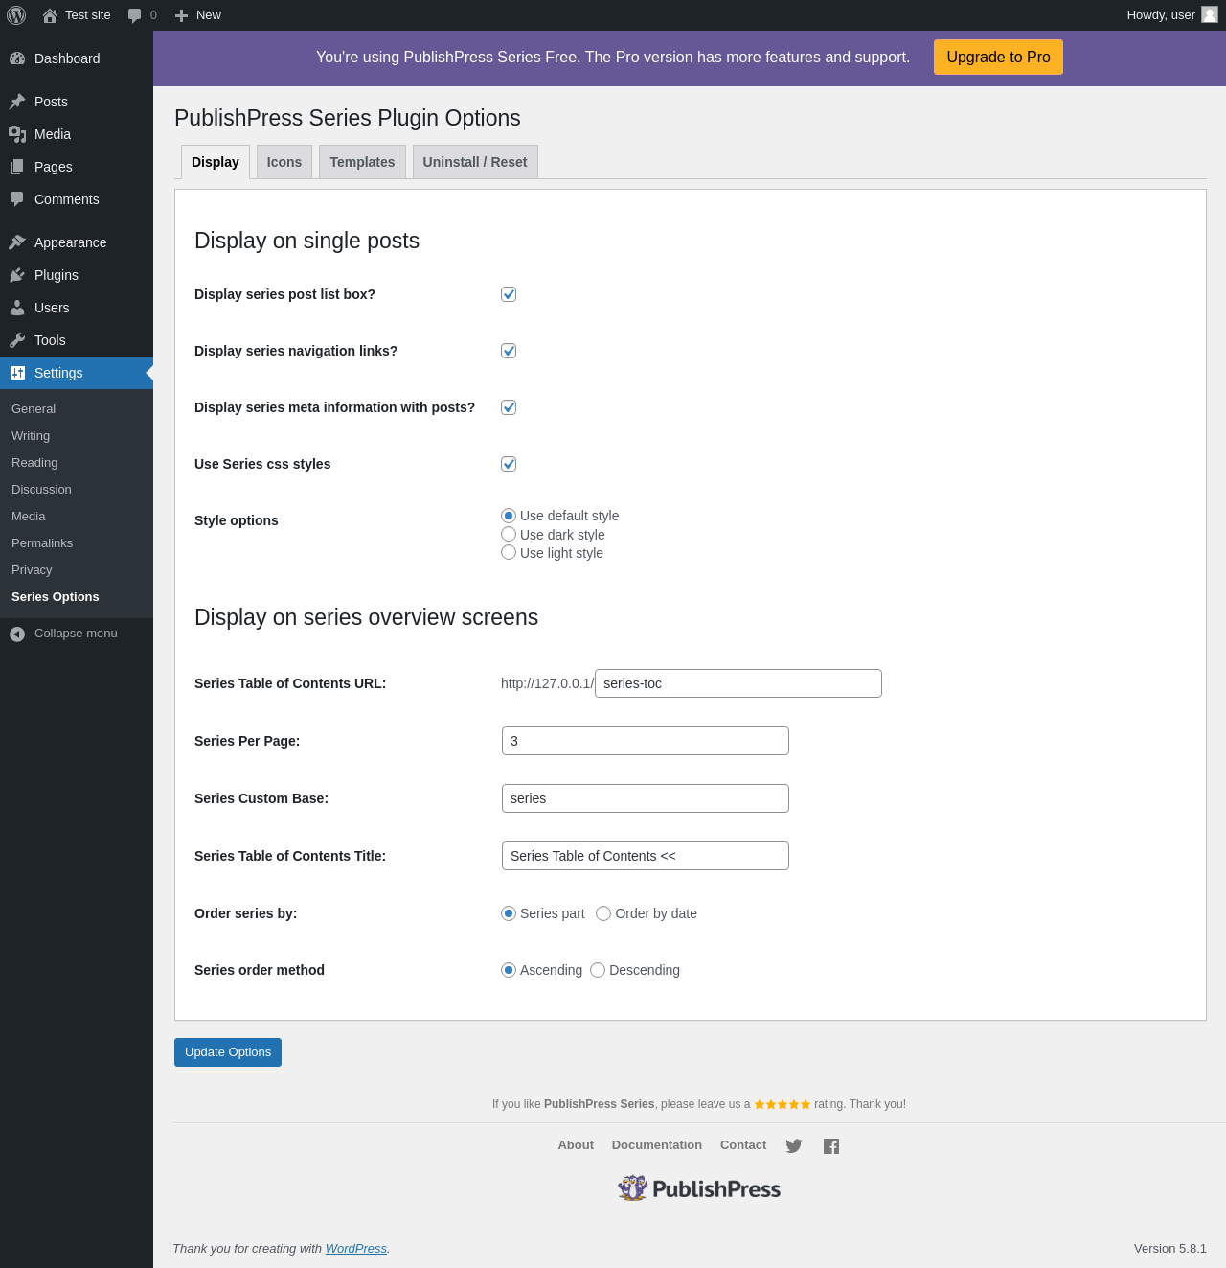Image resolution: width=1226 pixels, height=1268 pixels.
Task: Open the Uninstall / Reset tab
Action: 475,162
